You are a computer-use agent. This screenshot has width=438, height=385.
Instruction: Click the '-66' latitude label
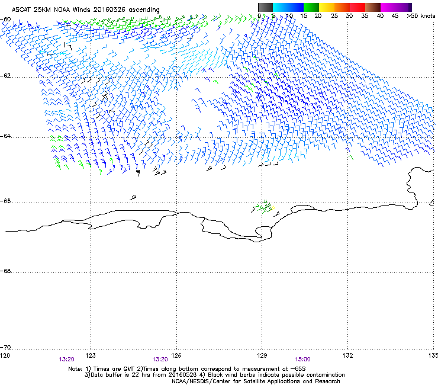coord(5,201)
